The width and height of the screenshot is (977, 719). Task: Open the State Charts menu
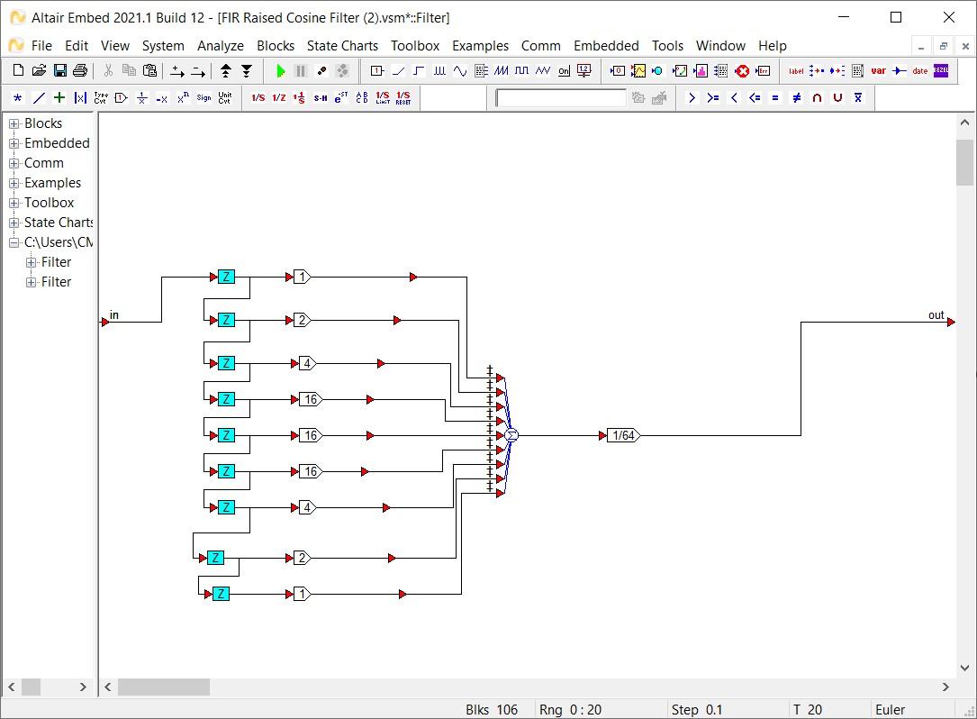pyautogui.click(x=342, y=46)
